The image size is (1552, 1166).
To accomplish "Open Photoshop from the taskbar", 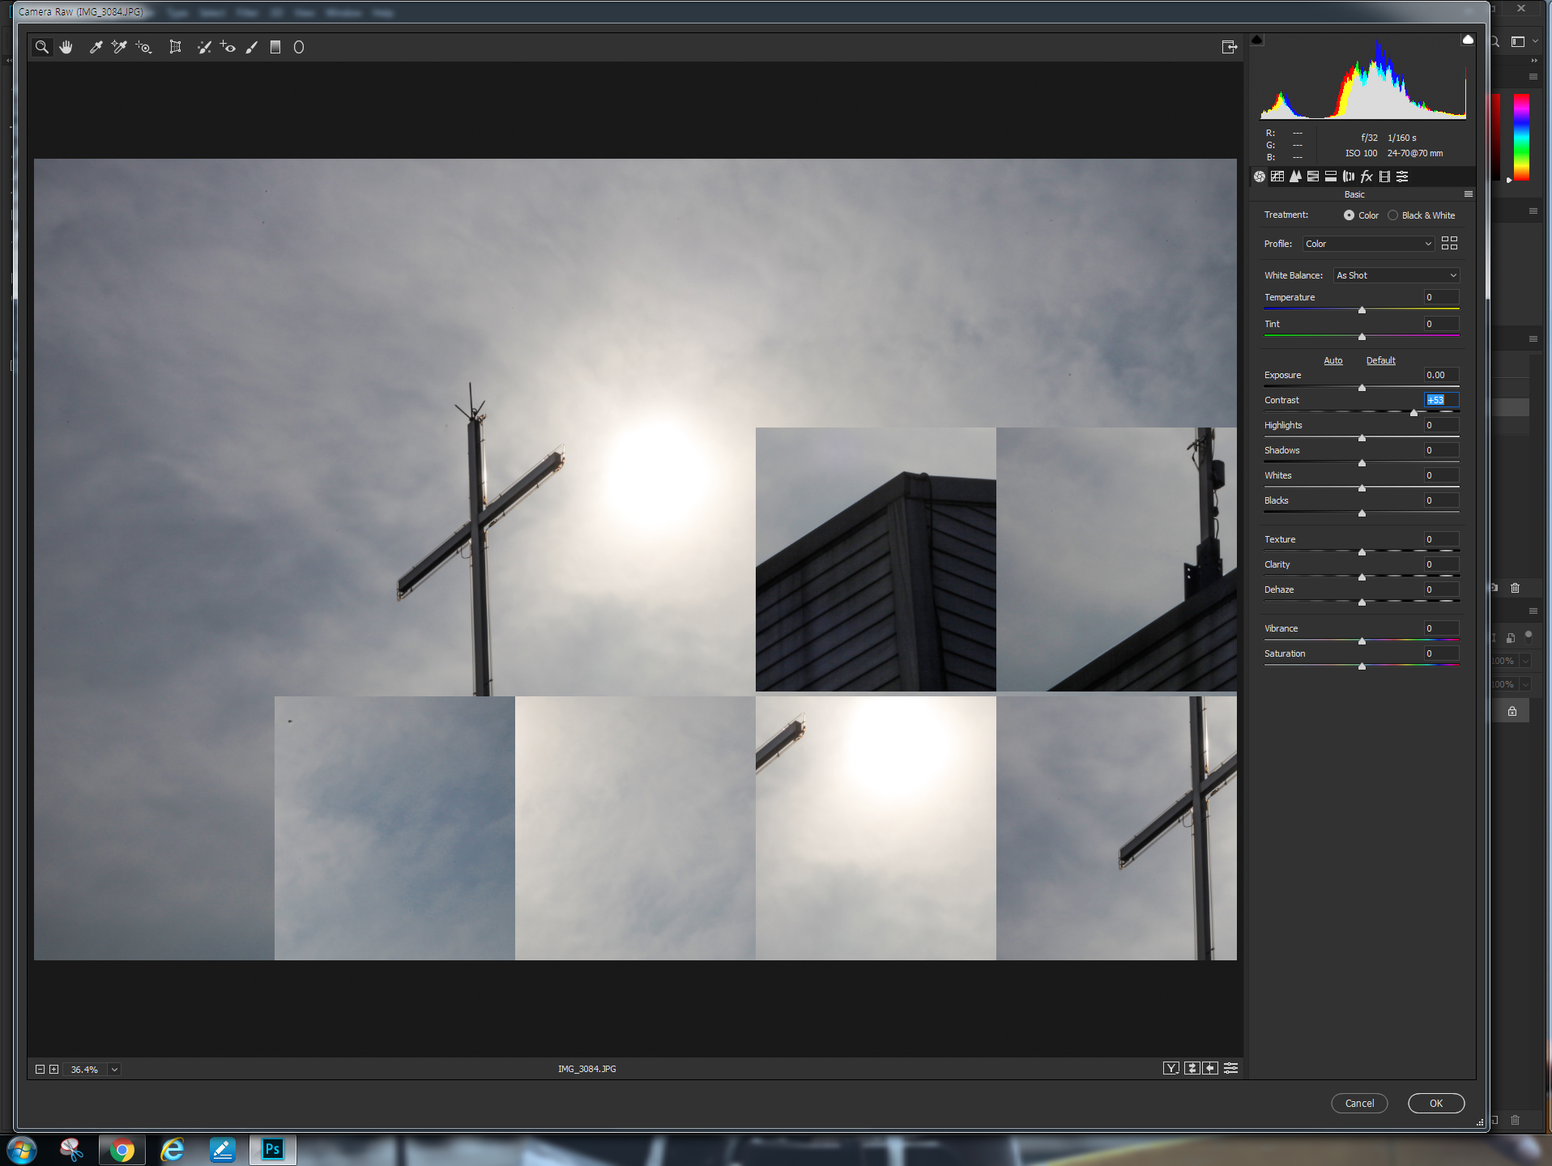I will tap(272, 1149).
